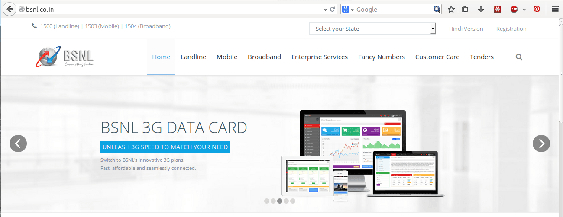Viewport: 563px width, 217px height.
Task: Click the phone icon beside helpline numbers
Action: pyautogui.click(x=35, y=26)
